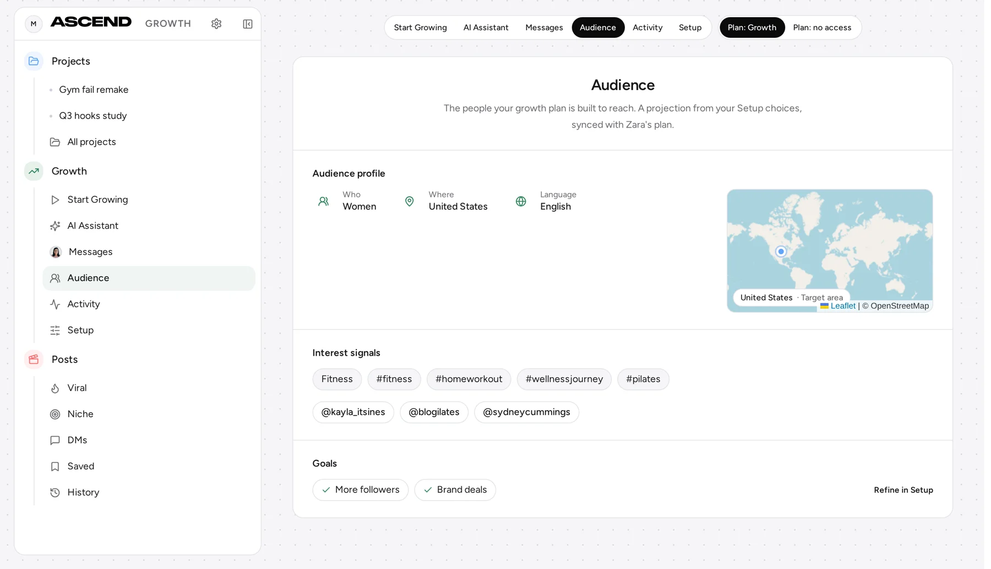Screen dimensions: 991x569
Task: Click the Interest signals heading
Action: (346, 353)
